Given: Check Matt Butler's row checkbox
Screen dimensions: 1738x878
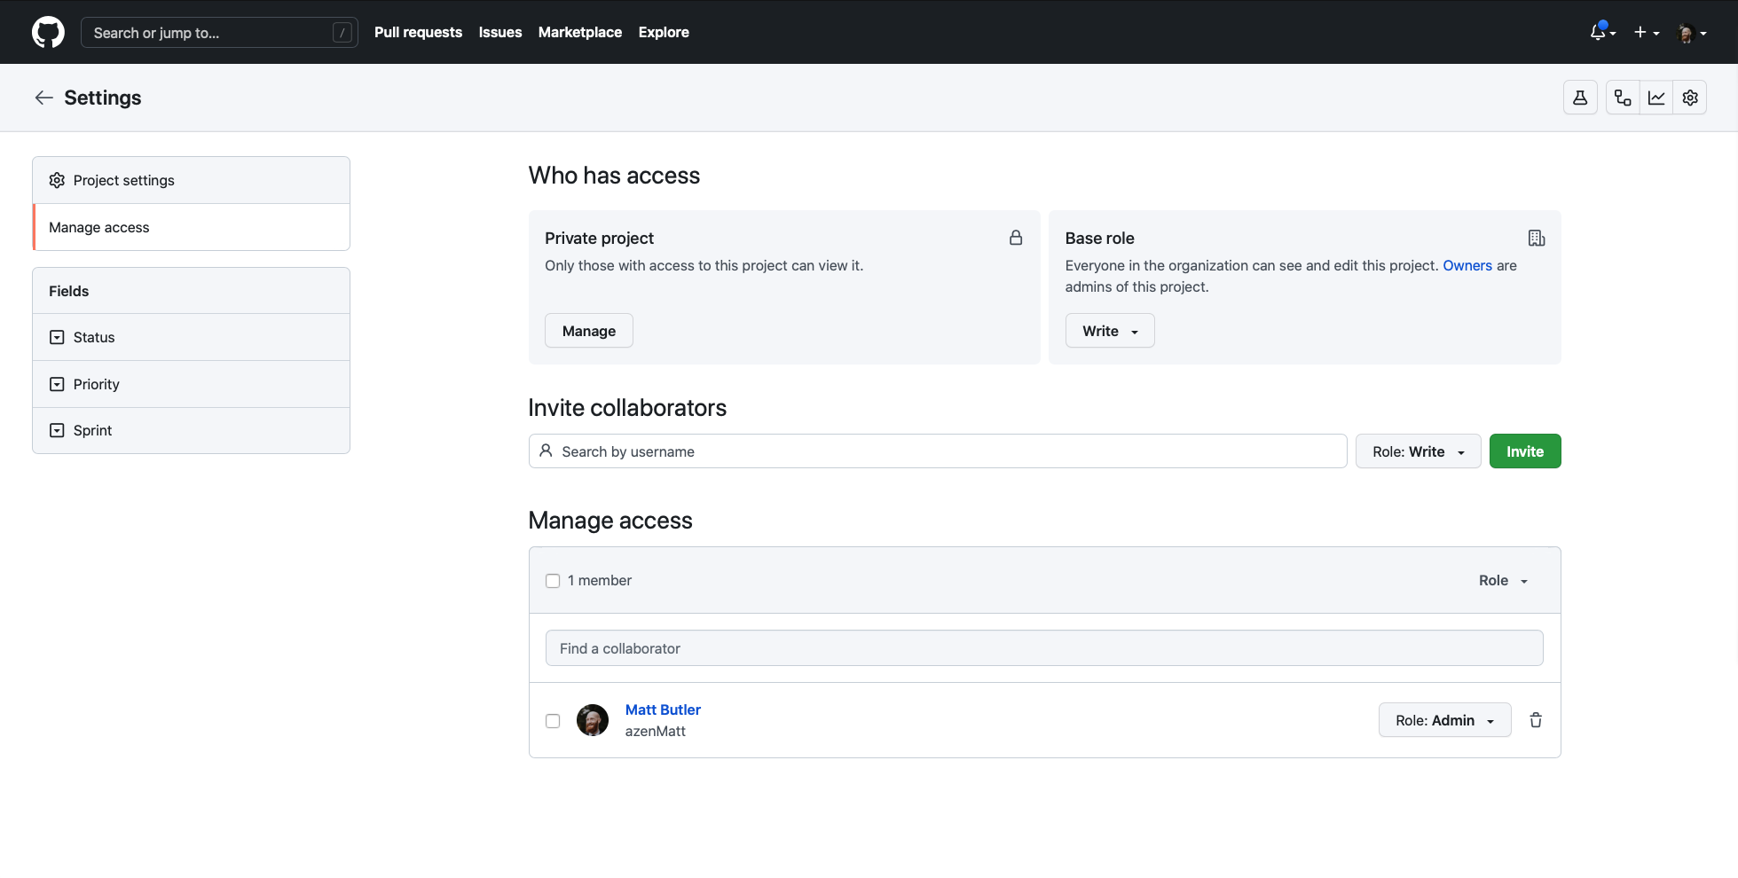Looking at the screenshot, I should point(553,721).
